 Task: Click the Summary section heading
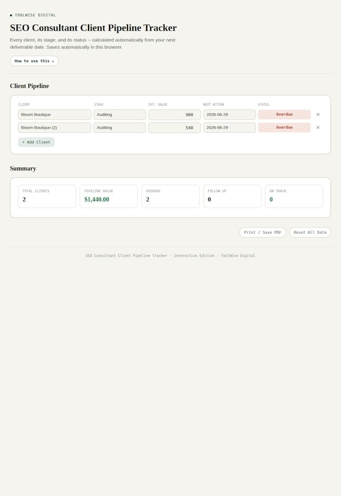click(23, 168)
